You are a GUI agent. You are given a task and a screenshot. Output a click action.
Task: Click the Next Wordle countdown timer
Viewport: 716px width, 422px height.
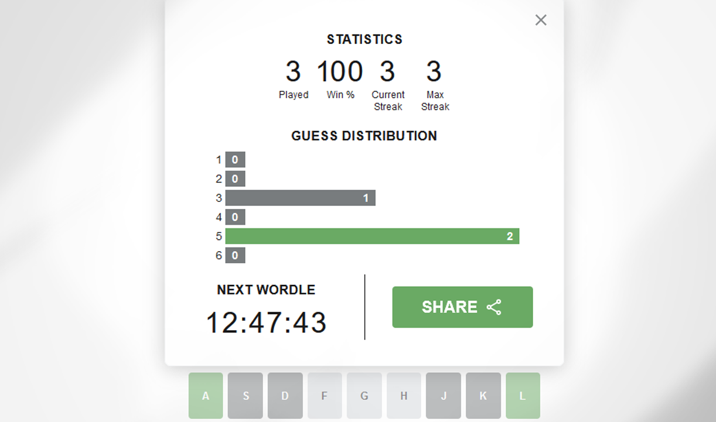[267, 322]
